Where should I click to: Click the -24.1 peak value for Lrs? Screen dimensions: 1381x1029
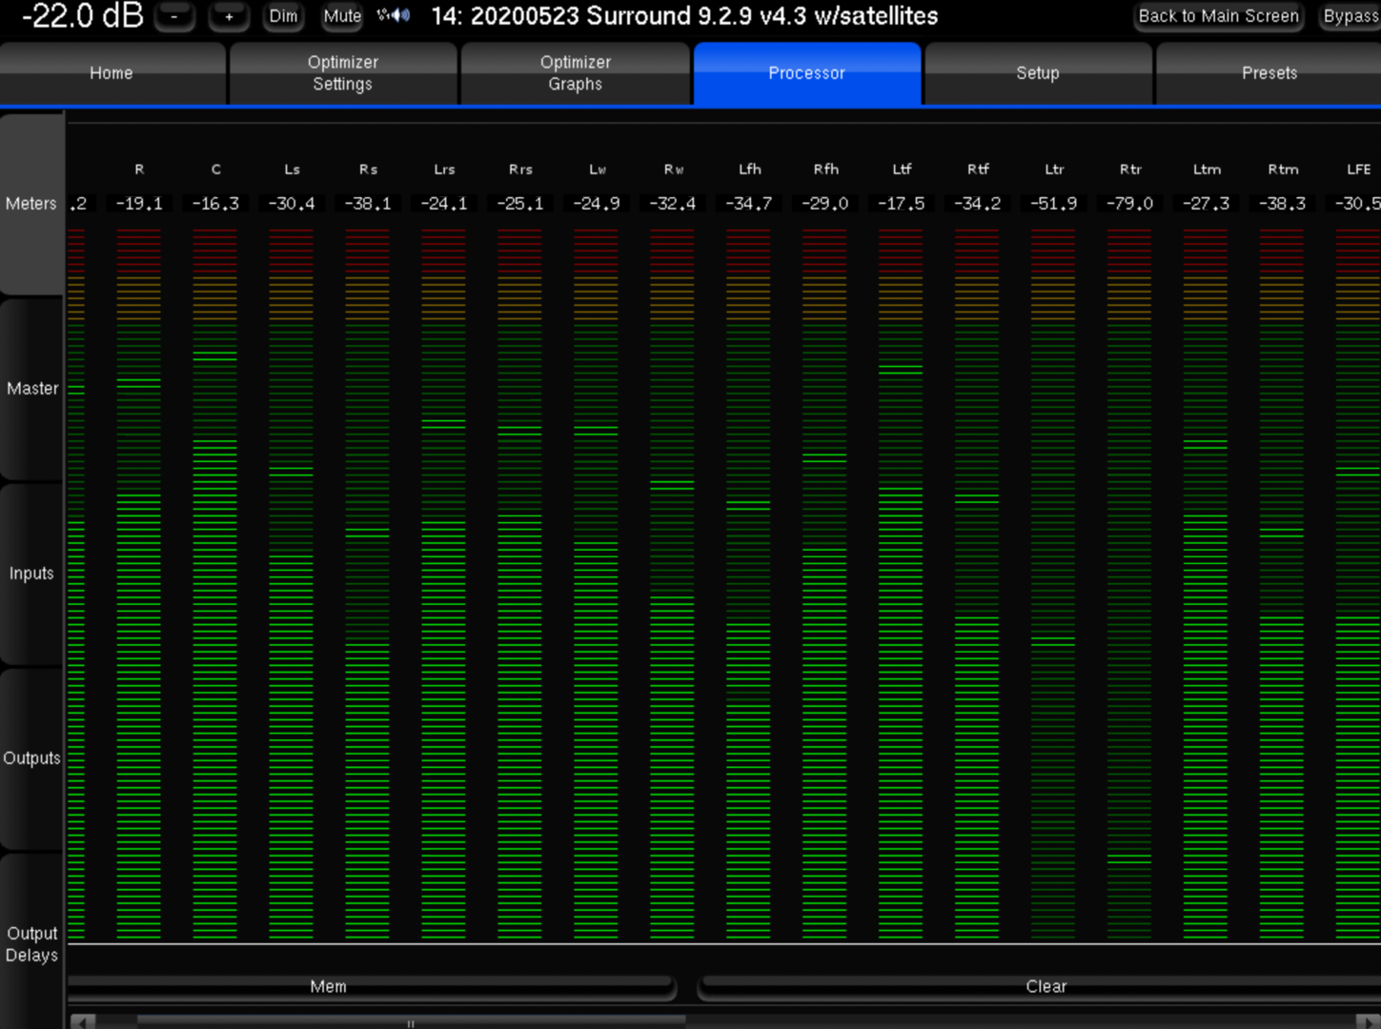[444, 204]
